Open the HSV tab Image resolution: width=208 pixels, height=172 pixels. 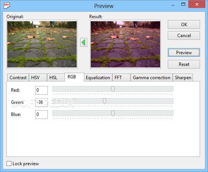tap(38, 78)
